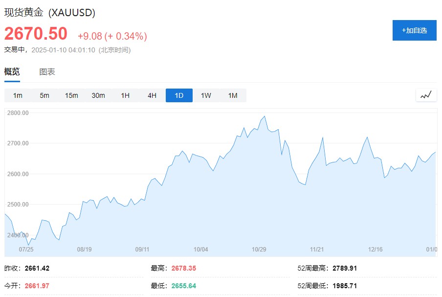Viewport: 442px width, 297px height.
Task: Change interval to 4H
Action: tap(152, 95)
